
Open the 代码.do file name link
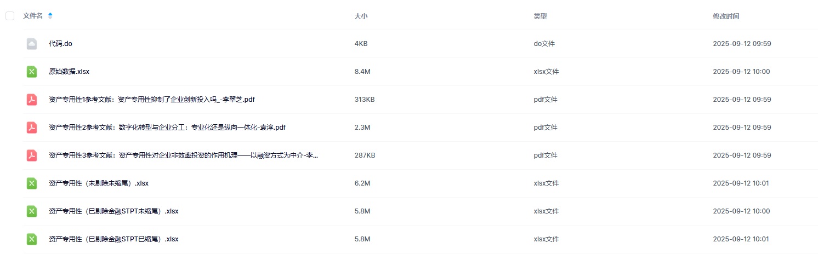60,44
